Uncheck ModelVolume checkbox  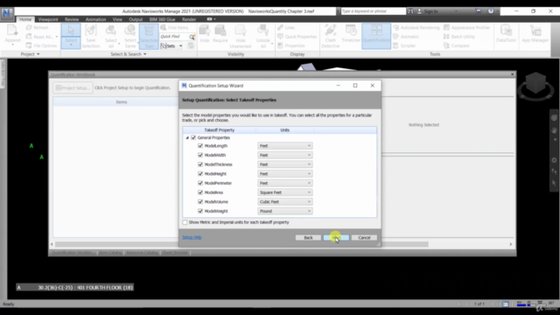click(200, 202)
